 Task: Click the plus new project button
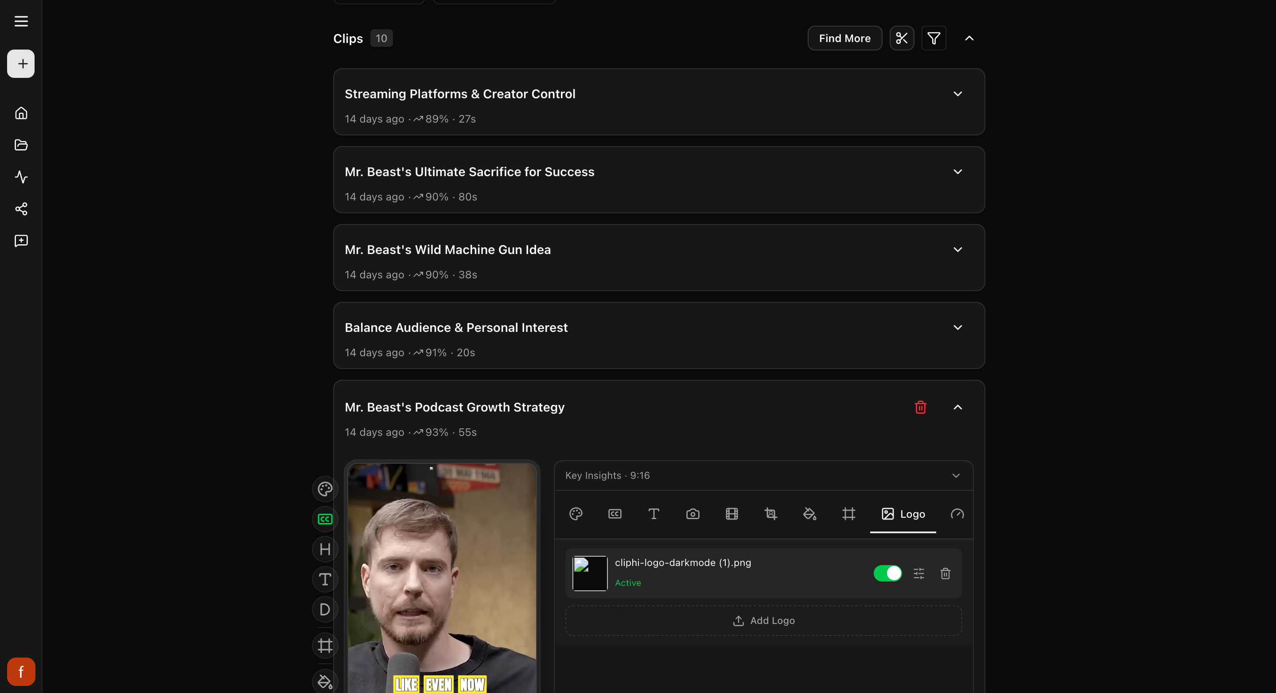(21, 64)
